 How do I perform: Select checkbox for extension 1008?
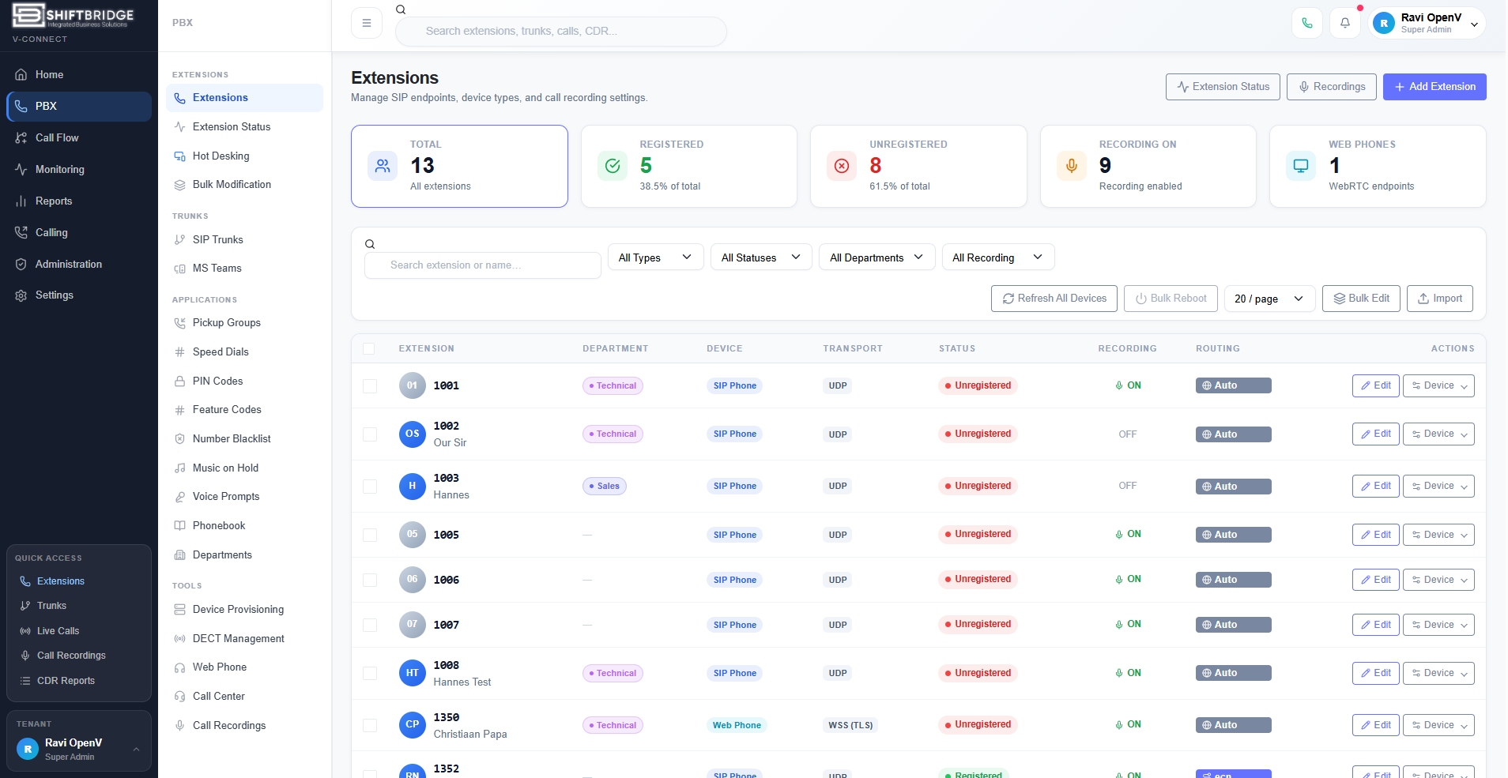[370, 674]
